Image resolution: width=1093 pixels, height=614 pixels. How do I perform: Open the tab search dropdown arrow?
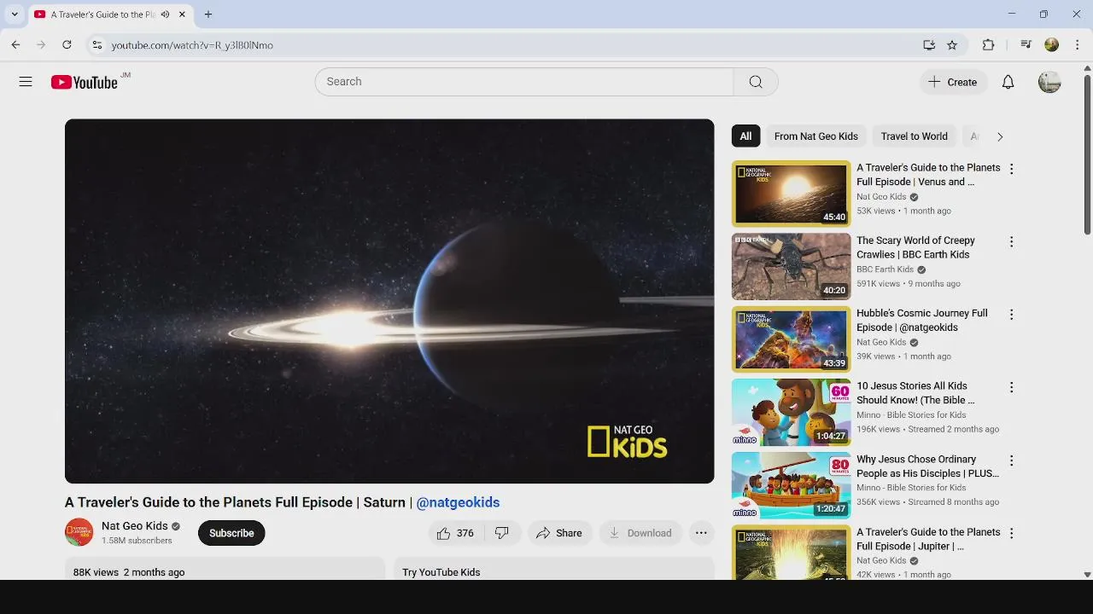(15, 14)
